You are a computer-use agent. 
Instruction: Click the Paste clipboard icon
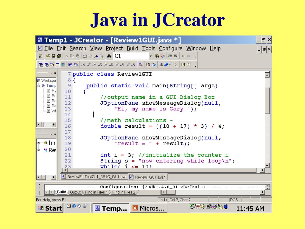tap(77, 56)
